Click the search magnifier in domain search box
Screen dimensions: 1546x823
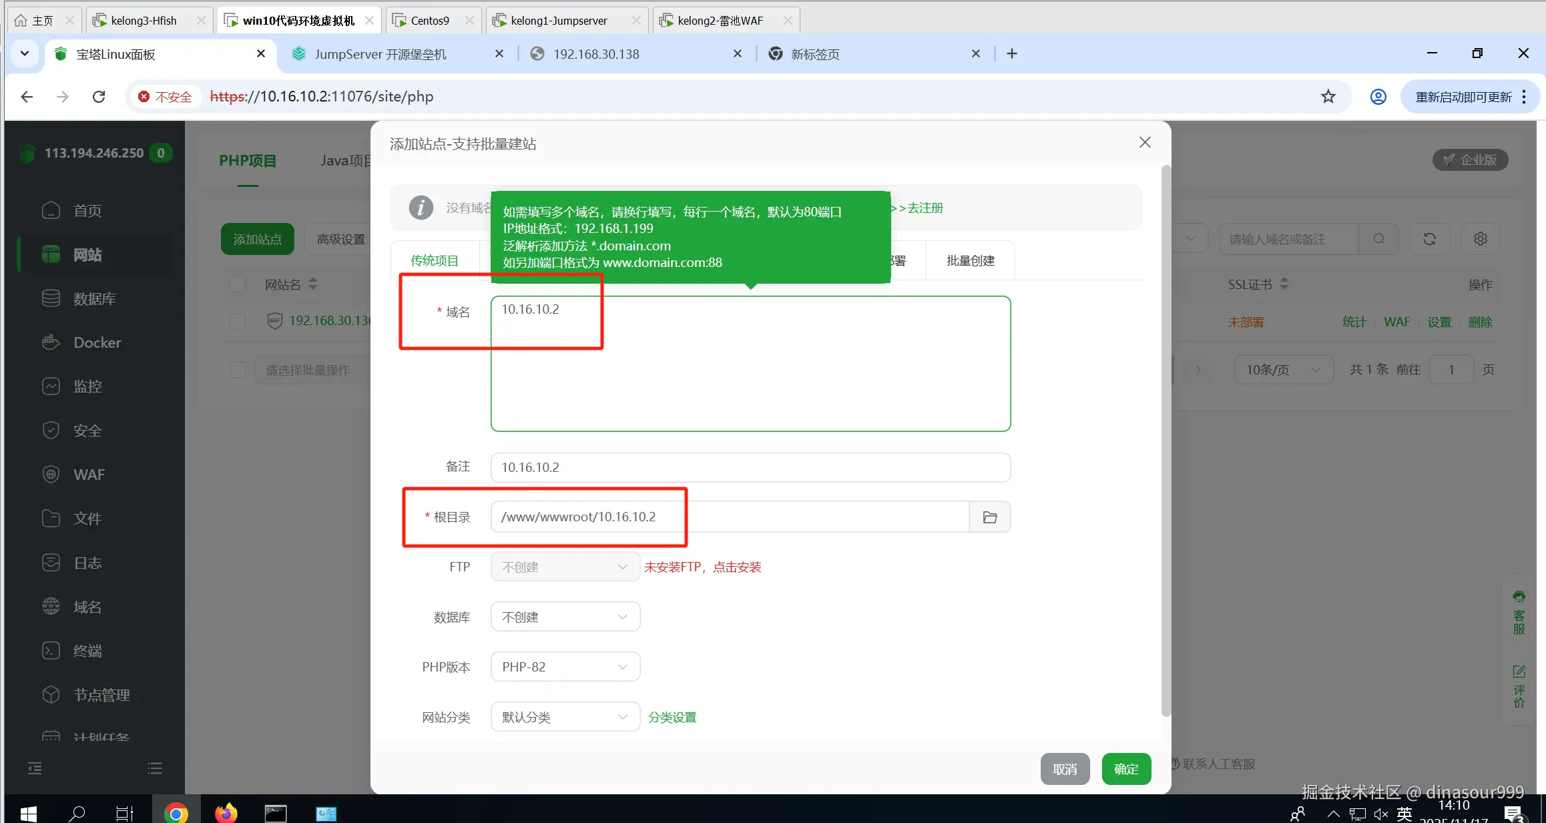coord(1378,239)
